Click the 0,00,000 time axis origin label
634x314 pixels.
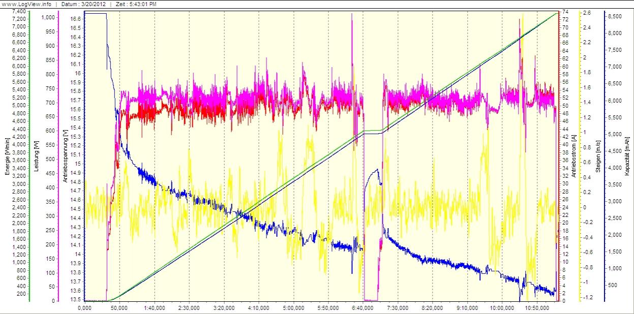tap(84, 308)
